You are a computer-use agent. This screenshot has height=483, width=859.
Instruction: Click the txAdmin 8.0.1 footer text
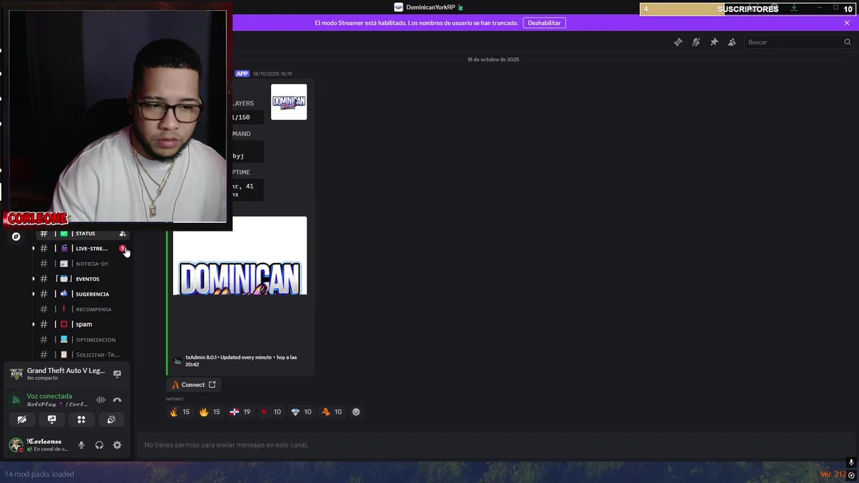241,361
